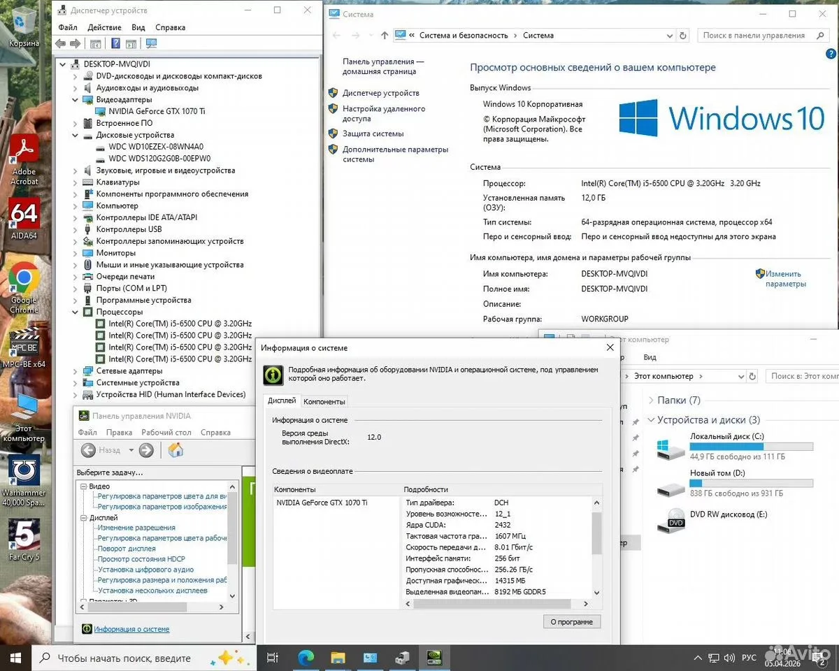
Task: Click Home icon in NVIDIA Control Panel
Action: 176,450
